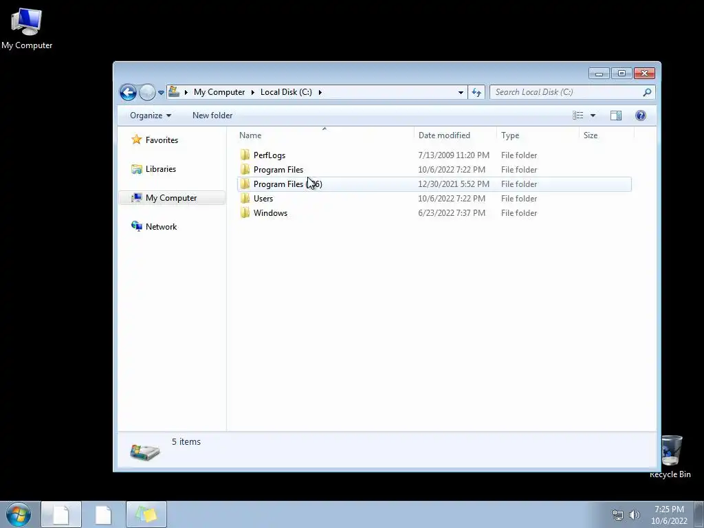Viewport: 704px width, 528px height.
Task: Go back with the Back arrow button
Action: [128, 93]
